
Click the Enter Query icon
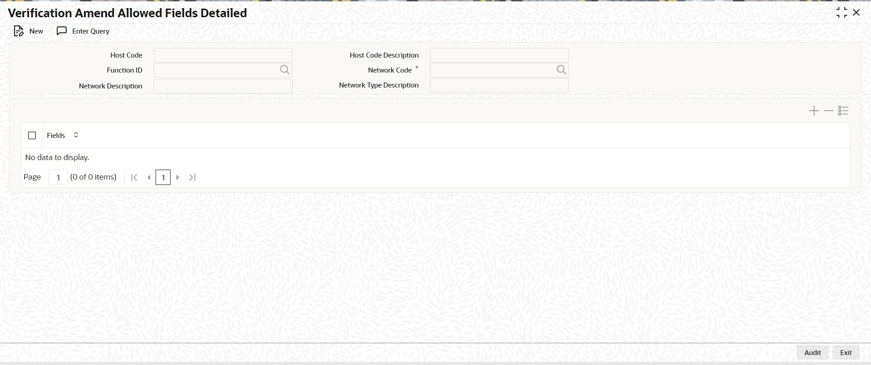coord(62,31)
